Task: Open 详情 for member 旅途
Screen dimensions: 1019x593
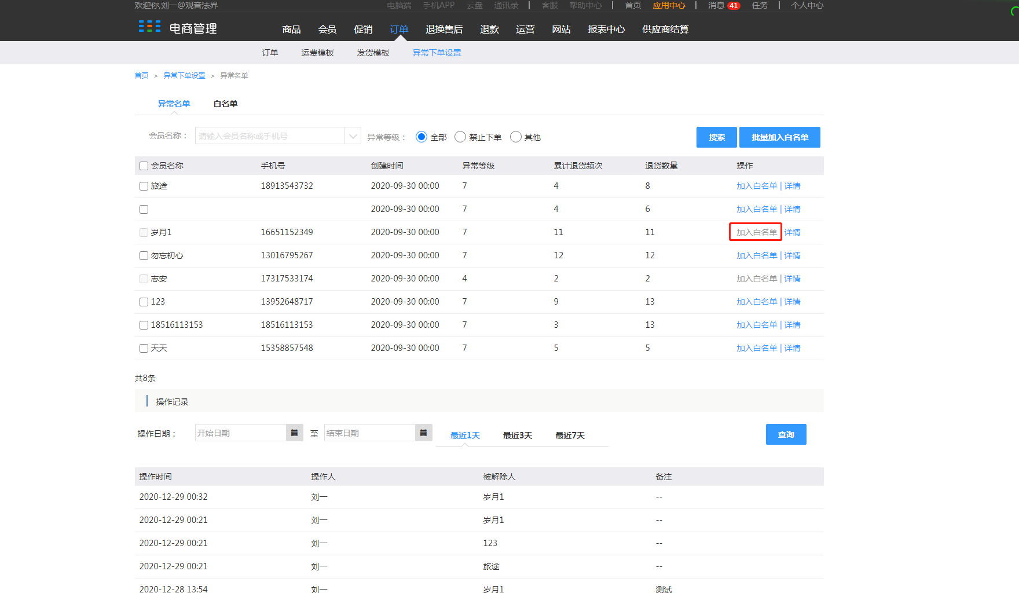Action: click(793, 186)
